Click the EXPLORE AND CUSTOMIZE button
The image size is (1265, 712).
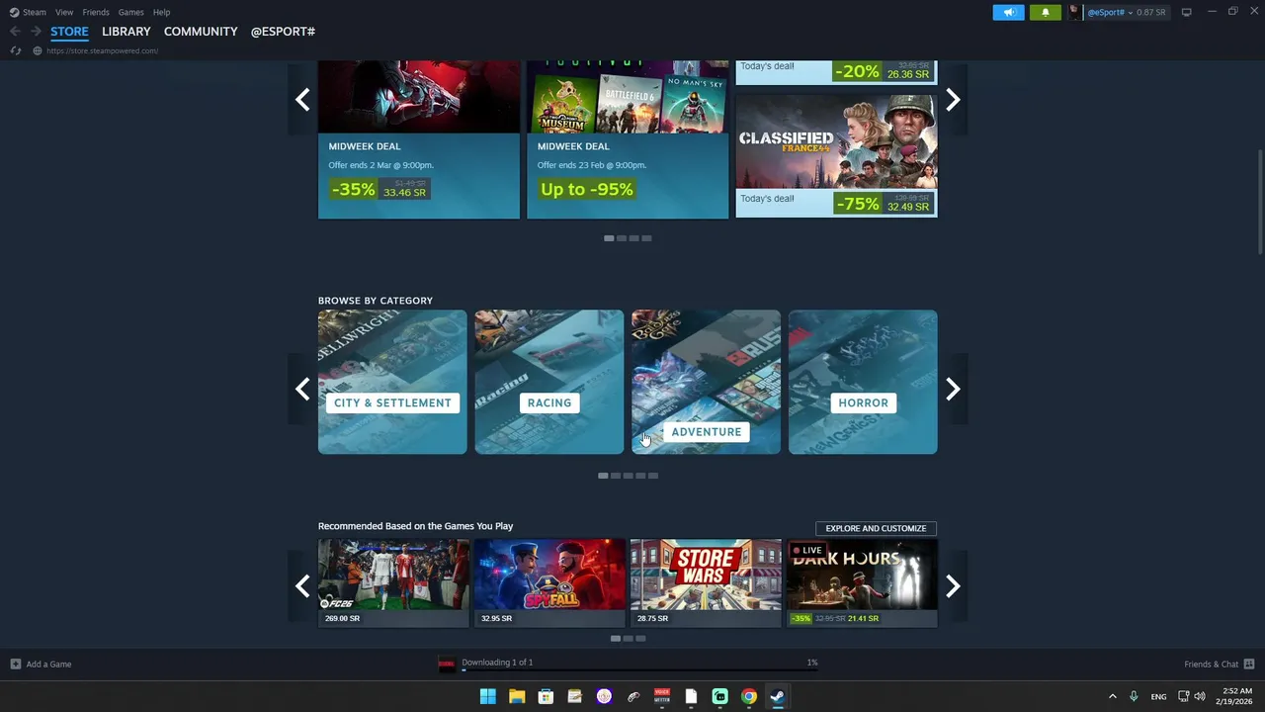point(876,528)
